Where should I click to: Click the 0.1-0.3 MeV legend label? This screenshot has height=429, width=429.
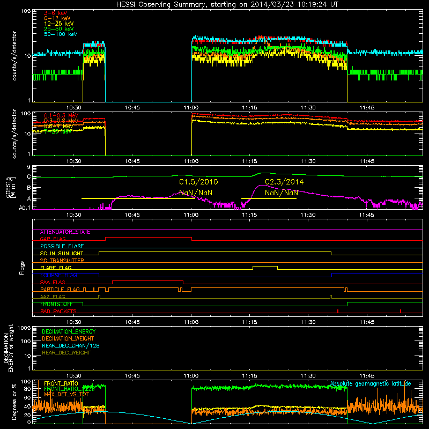coord(61,115)
